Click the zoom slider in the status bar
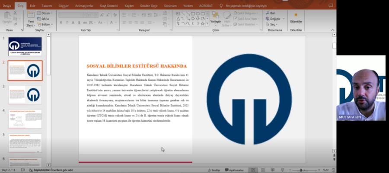The image size is (389, 173). (x=304, y=170)
